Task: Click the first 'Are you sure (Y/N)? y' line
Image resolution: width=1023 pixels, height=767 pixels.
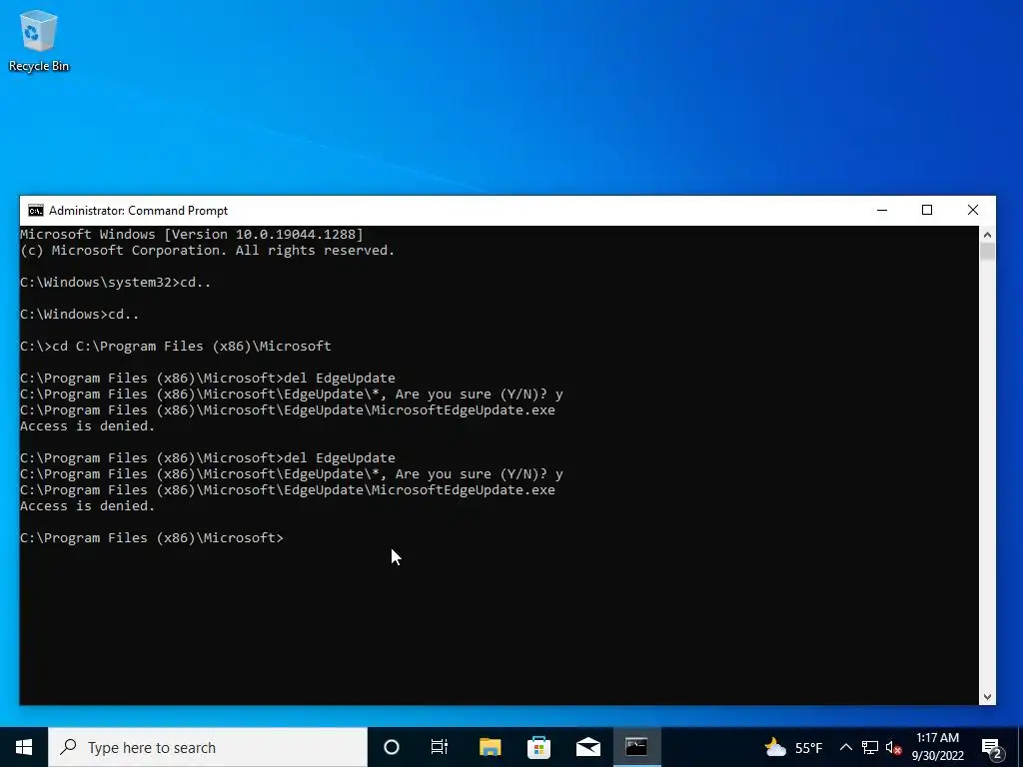Action: coord(292,393)
